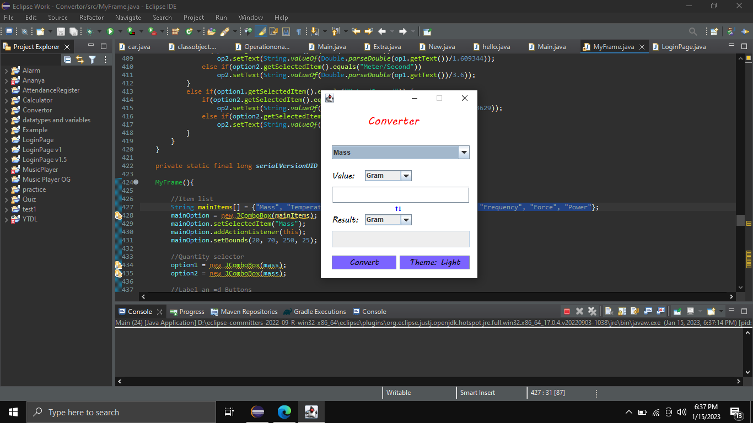
Task: Clear the Console output
Action: pos(608,311)
